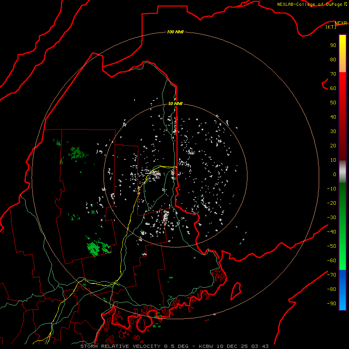Click the -80 value on the color scale
Viewport: 349px width, 349px height.
pyautogui.click(x=332, y=289)
